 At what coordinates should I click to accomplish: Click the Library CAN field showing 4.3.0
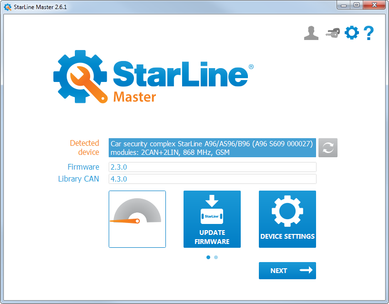point(212,179)
